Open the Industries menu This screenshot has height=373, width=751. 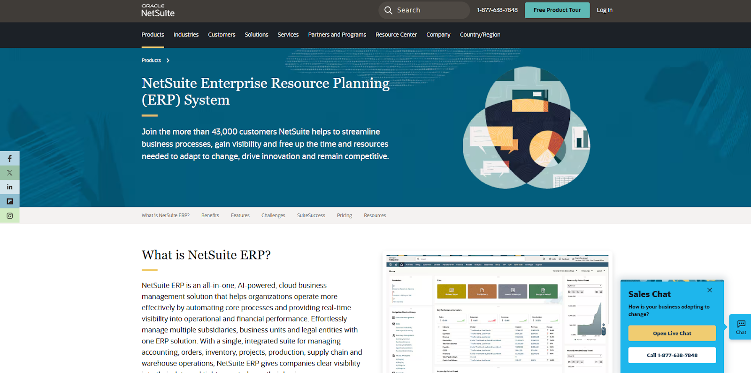pos(186,35)
